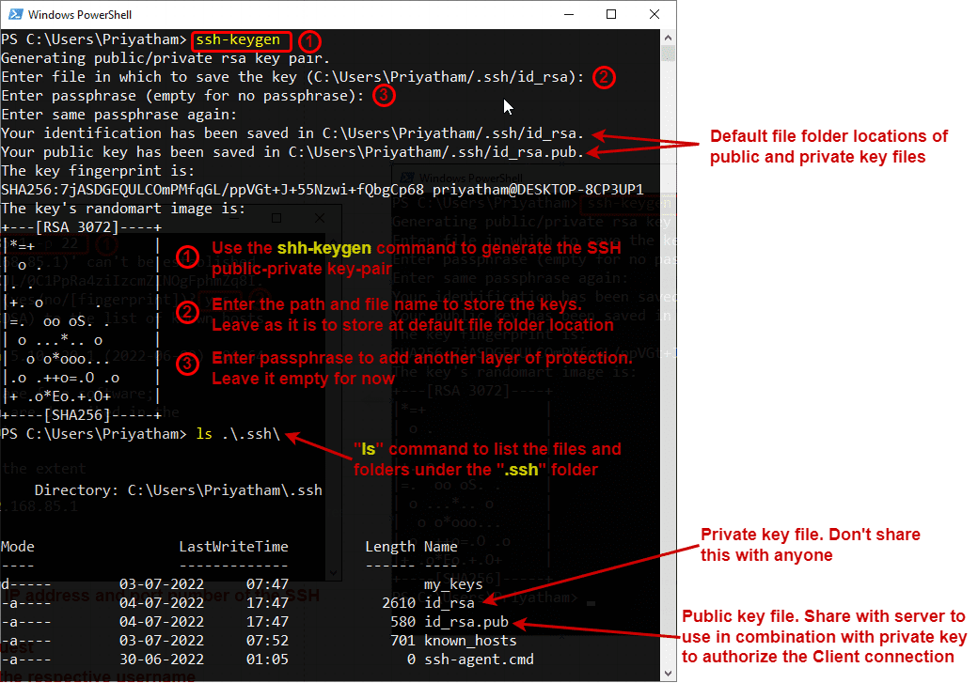Select the highlighted ssh-keygen command
Viewport: 978px width, 683px height.
[x=241, y=40]
